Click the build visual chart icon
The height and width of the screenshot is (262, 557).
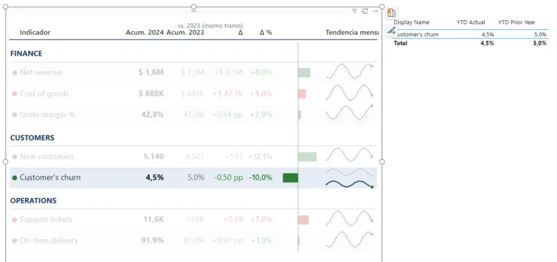391,13
